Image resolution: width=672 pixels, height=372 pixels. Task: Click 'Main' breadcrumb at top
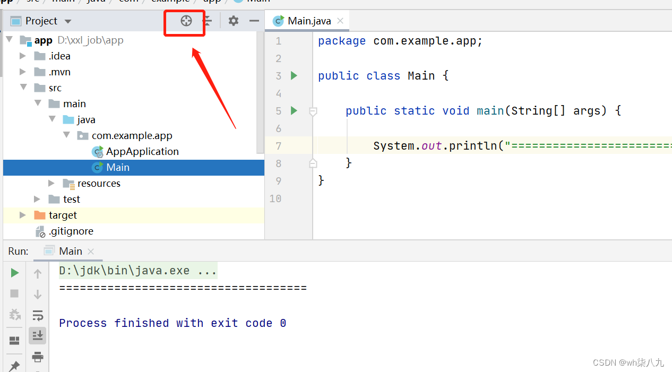click(259, 1)
